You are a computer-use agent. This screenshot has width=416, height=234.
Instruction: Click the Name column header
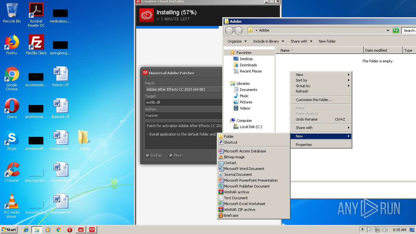[x=319, y=50]
